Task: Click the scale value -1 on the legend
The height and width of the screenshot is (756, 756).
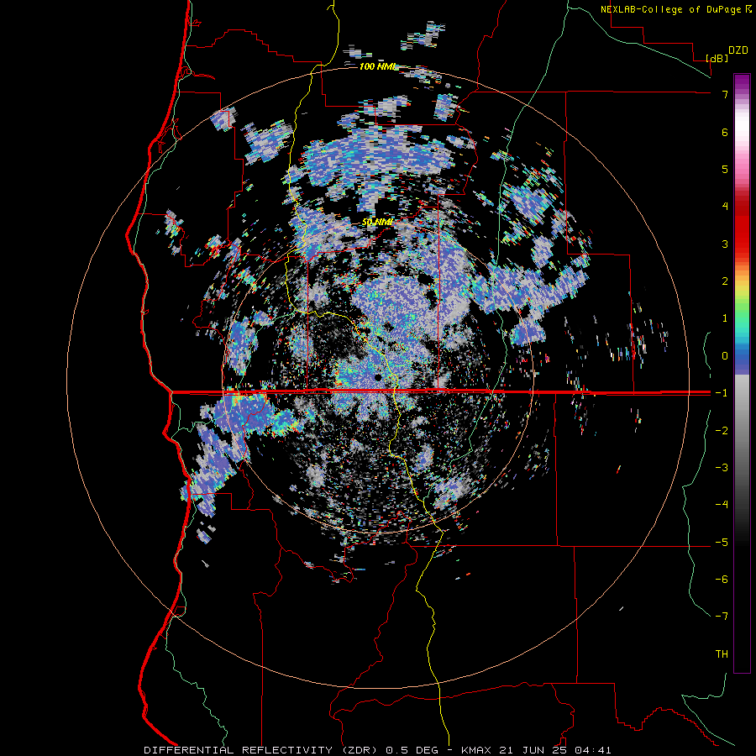Action: pyautogui.click(x=722, y=393)
